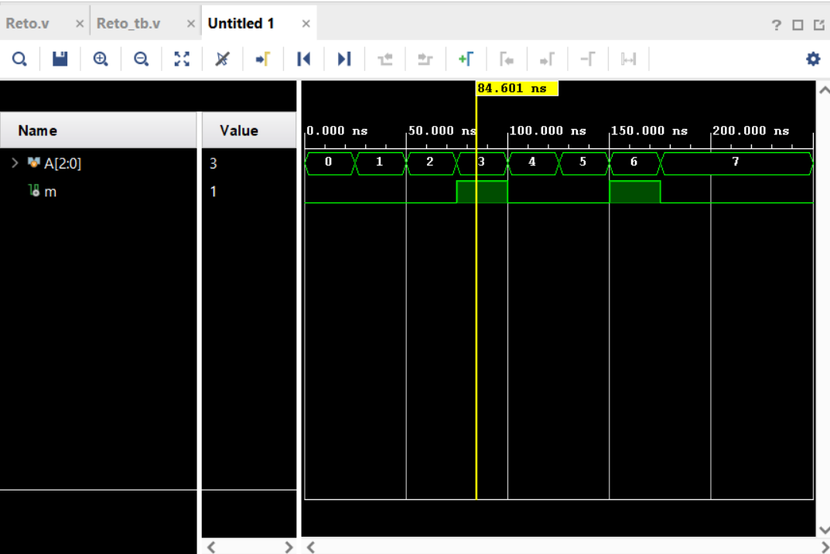Expand the A[2:0] bus signal
This screenshot has width=830, height=554.
click(x=14, y=163)
